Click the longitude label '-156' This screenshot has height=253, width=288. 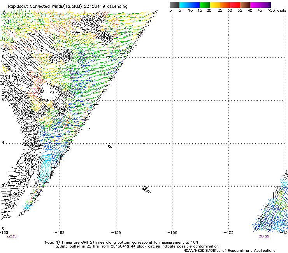click(172, 233)
